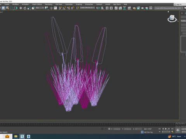Click Sign In button

[x=179, y=4]
